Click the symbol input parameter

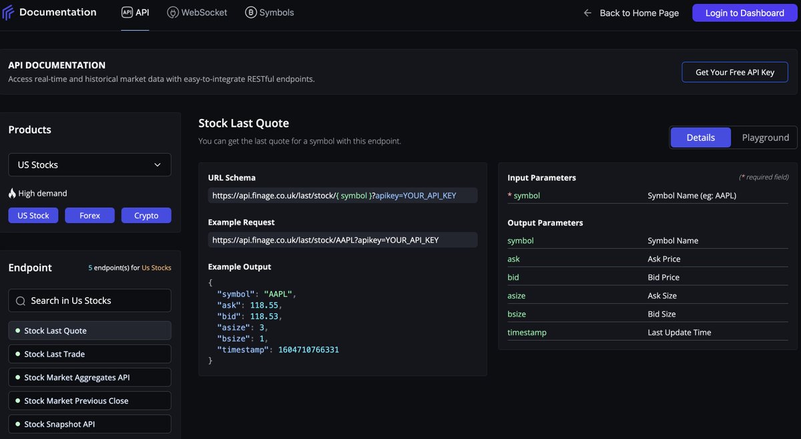[527, 196]
